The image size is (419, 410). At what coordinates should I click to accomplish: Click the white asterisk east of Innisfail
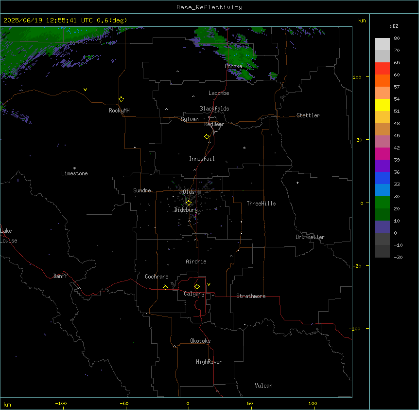244,148
